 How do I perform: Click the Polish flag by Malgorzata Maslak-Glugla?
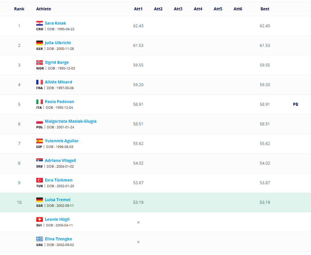click(39, 121)
